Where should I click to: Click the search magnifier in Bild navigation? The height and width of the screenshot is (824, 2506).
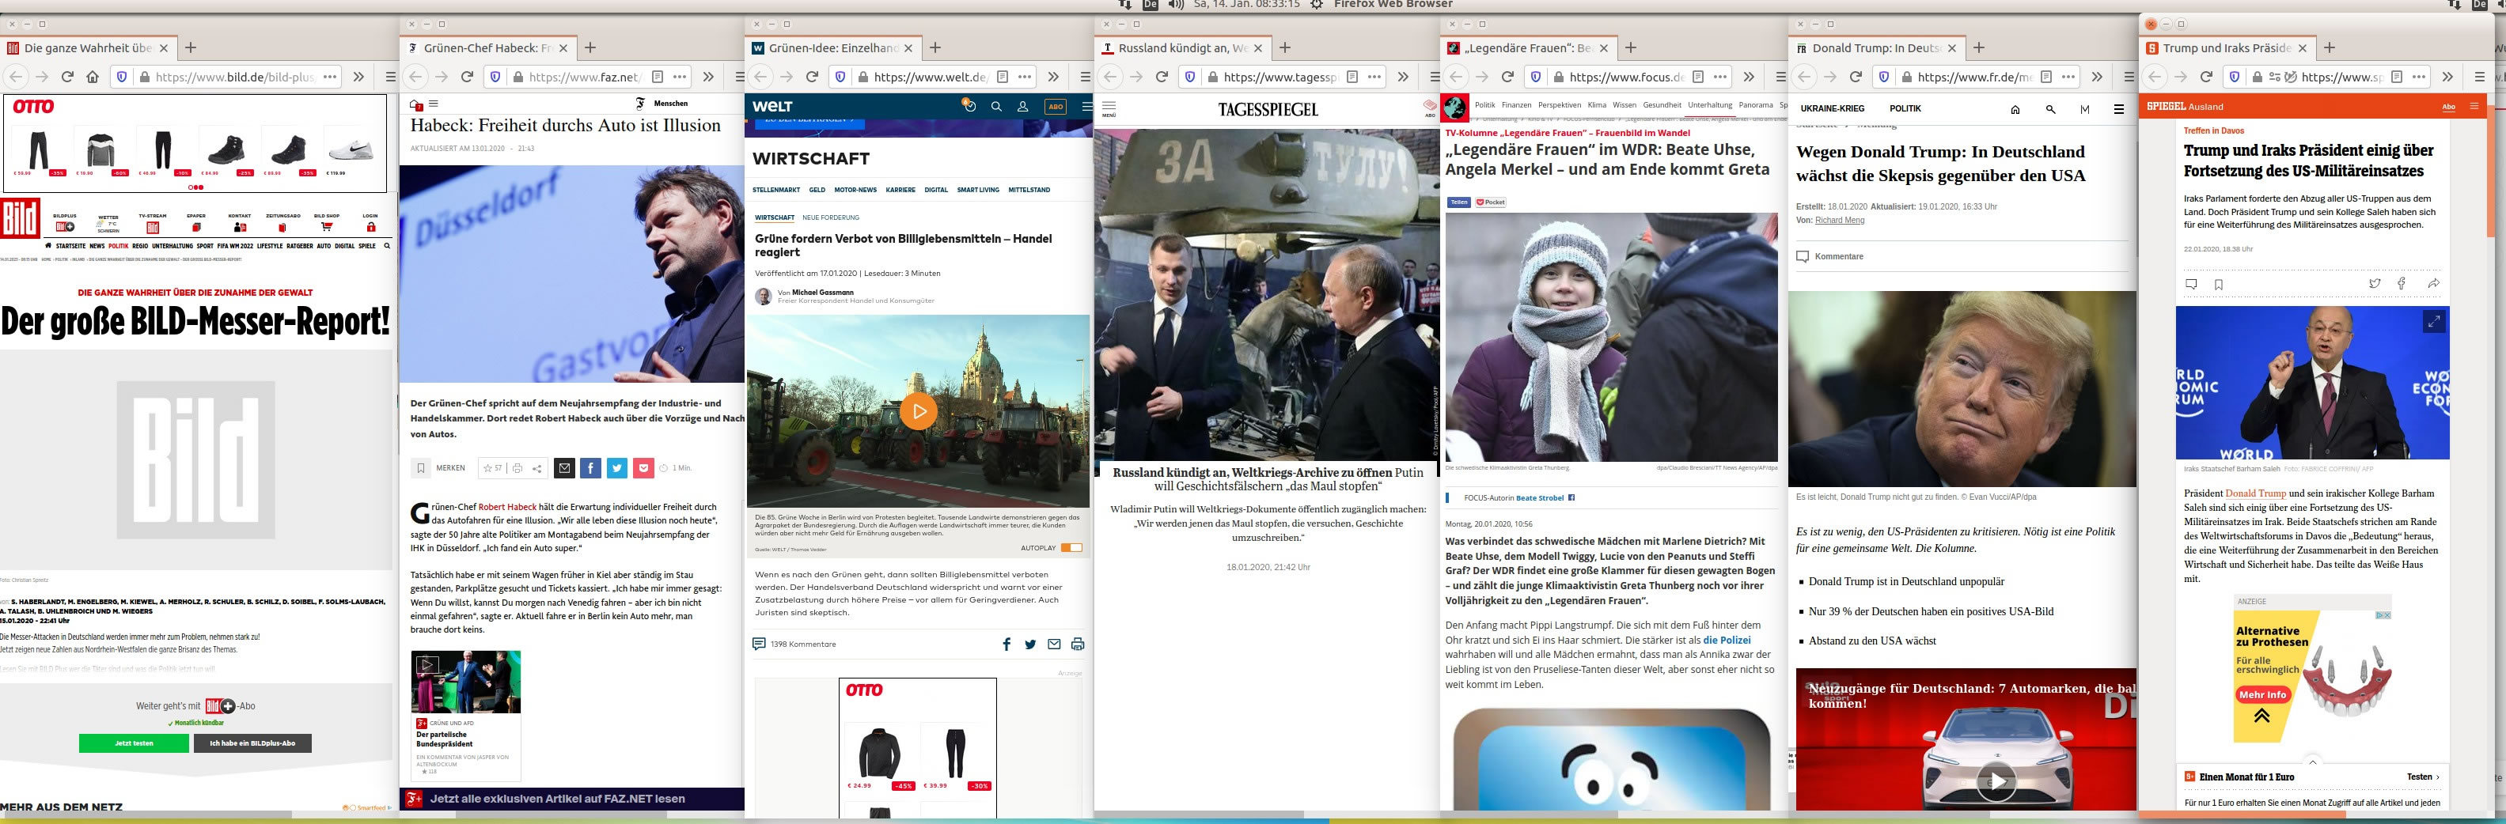[x=386, y=246]
